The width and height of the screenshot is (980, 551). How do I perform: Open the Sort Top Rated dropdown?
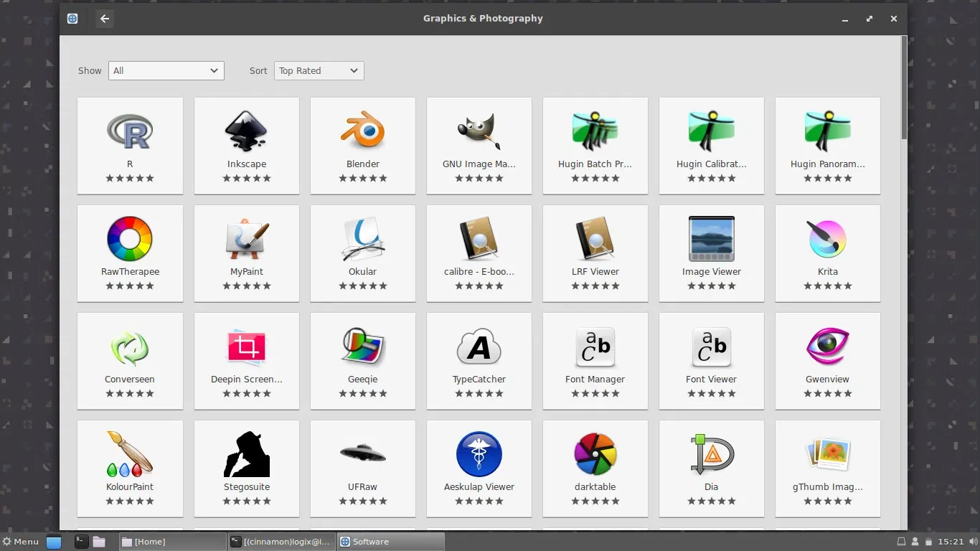coord(319,70)
